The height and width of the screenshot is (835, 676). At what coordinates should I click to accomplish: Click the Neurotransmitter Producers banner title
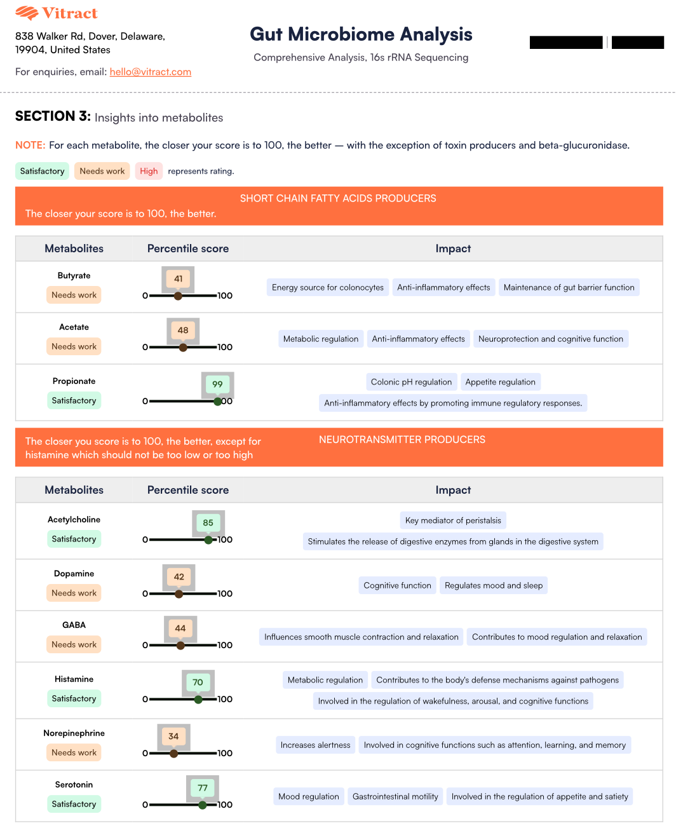coord(402,440)
